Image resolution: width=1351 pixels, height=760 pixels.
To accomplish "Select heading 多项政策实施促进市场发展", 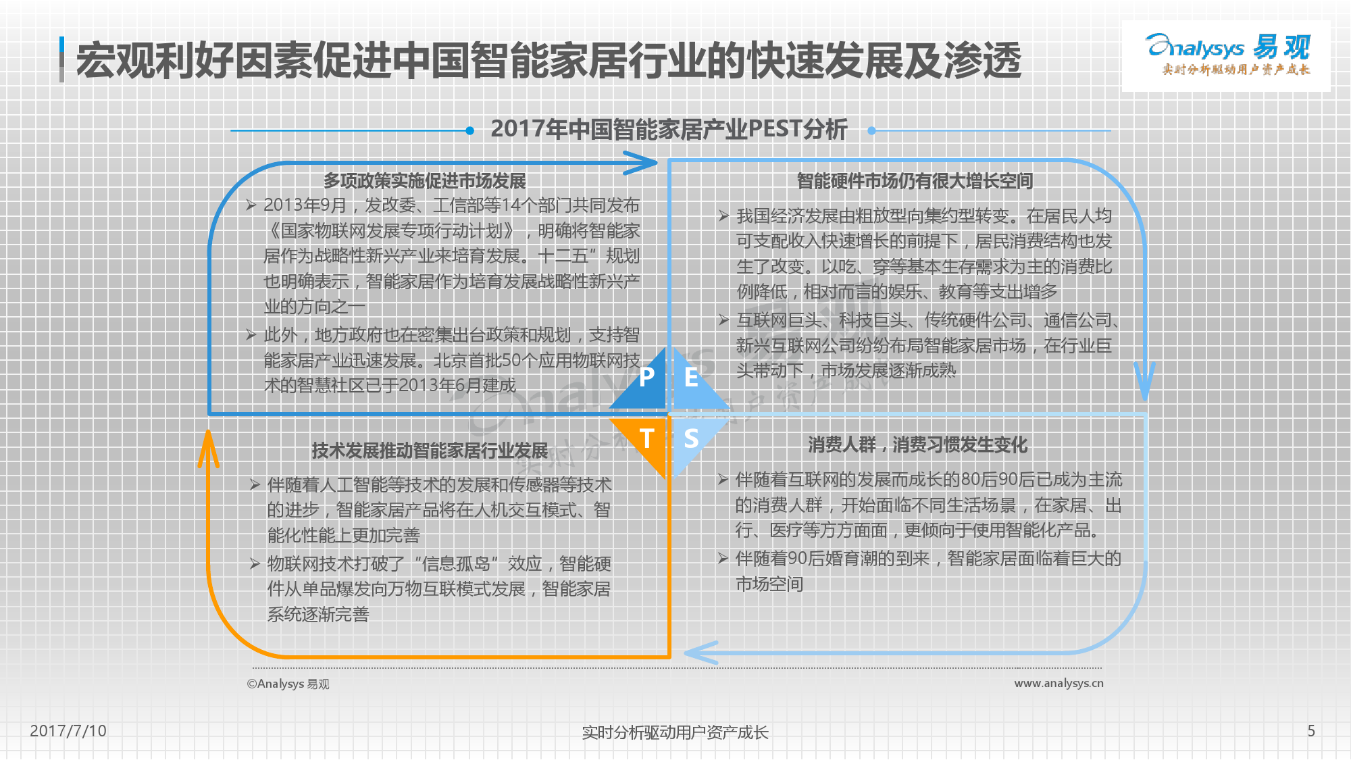I will click(424, 181).
